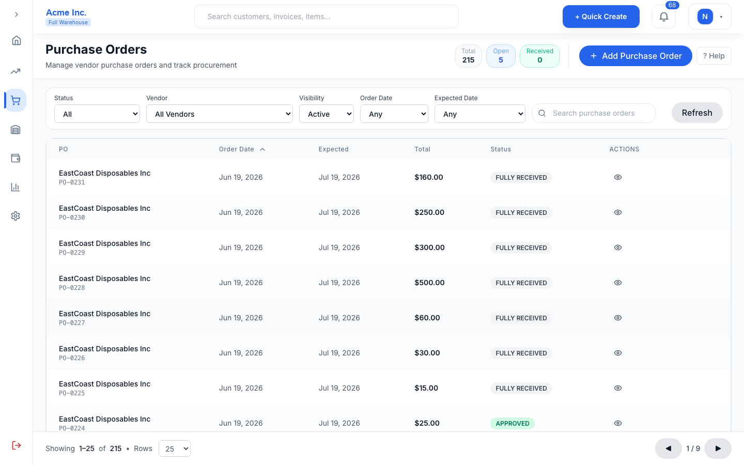View PO-0226 with the eye icon
Image resolution: width=744 pixels, height=465 pixels.
[x=618, y=353]
